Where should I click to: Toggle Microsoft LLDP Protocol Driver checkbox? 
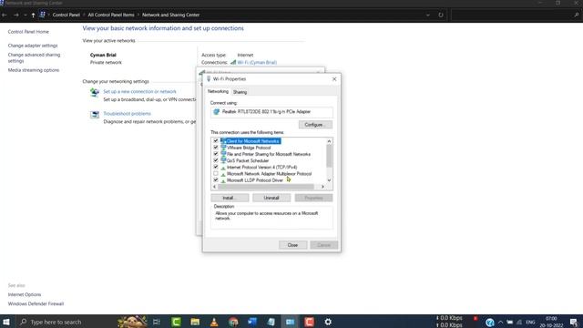tap(216, 180)
